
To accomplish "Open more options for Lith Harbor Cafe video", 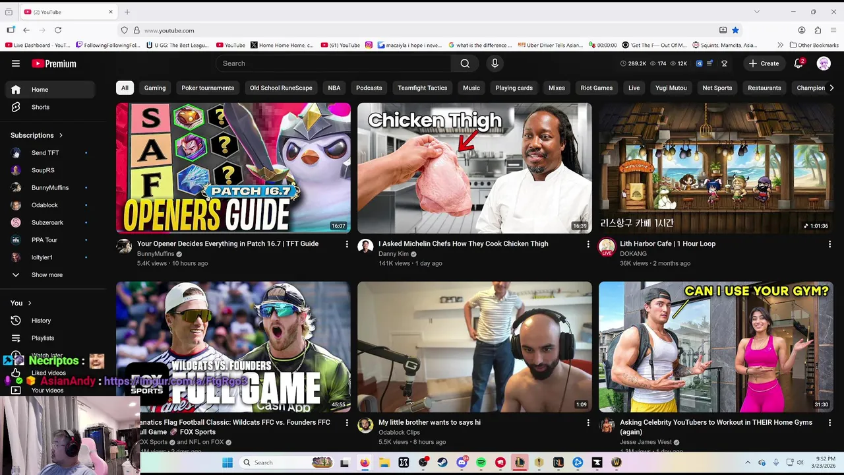I will click(829, 244).
